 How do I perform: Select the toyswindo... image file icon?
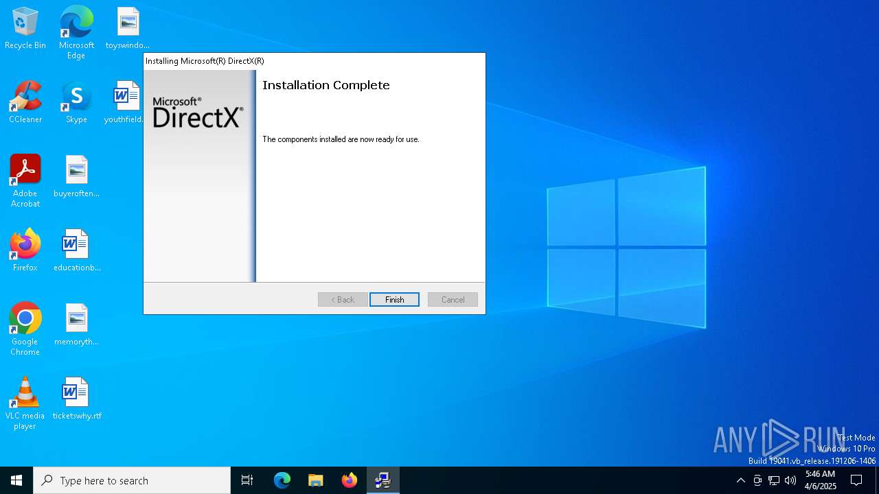click(x=128, y=29)
